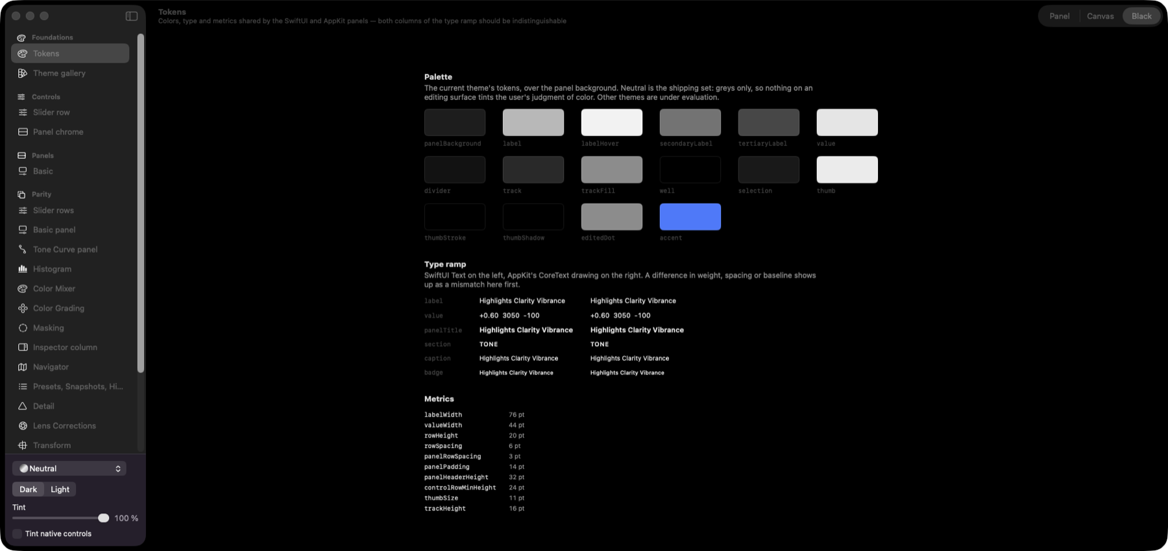Click the Transform icon

[23, 445]
